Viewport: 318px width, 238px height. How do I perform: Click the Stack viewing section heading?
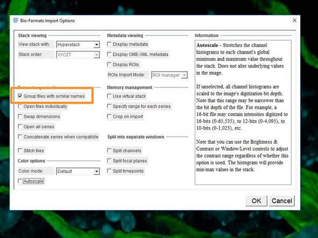32,35
